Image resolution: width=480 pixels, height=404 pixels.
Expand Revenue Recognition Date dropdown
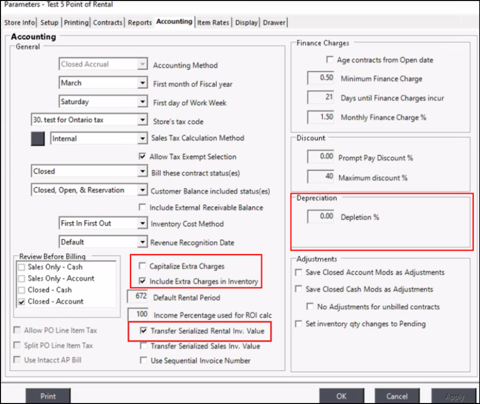(142, 242)
